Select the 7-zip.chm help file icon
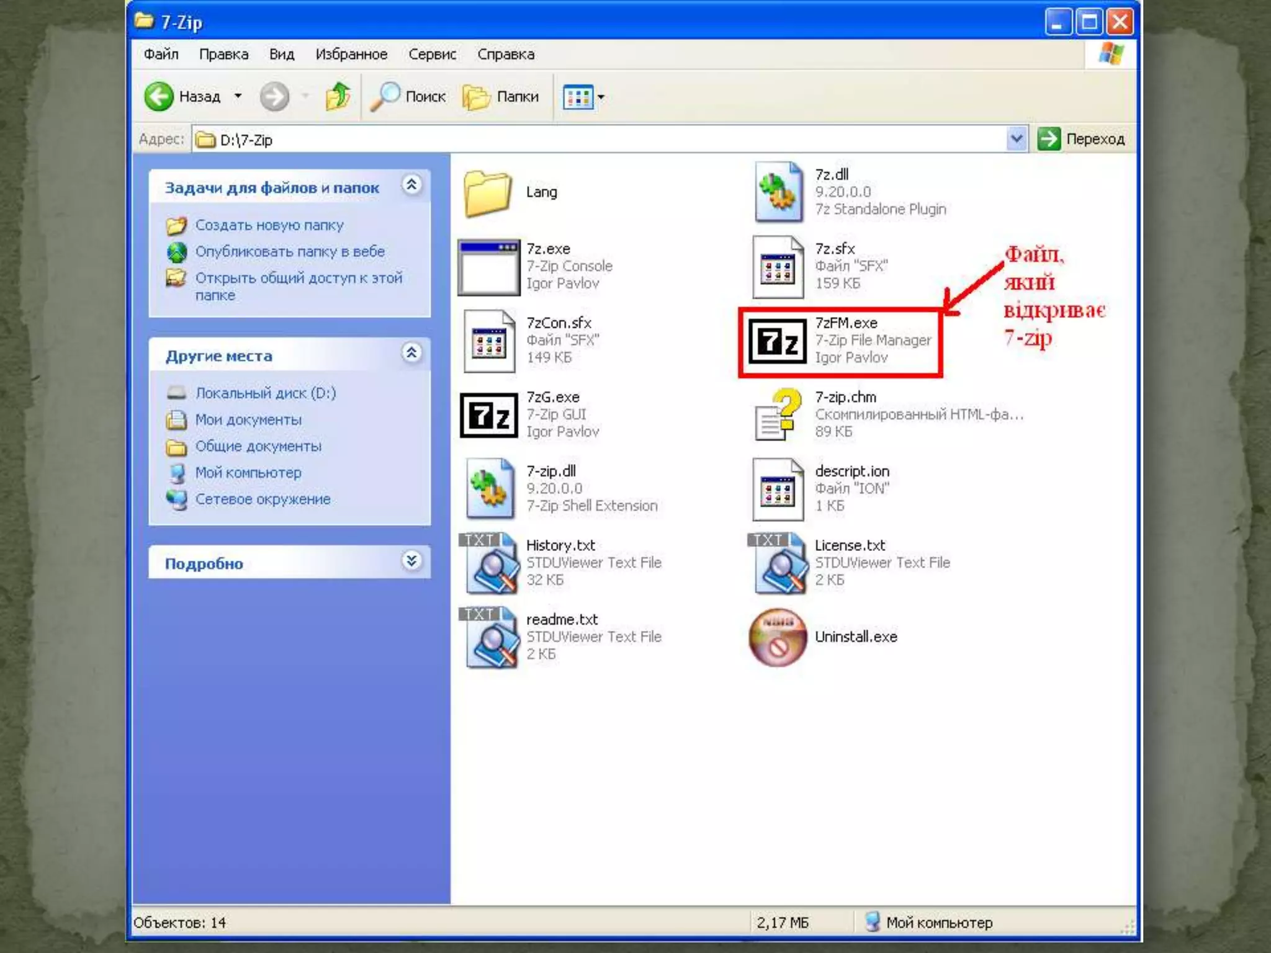 (778, 415)
